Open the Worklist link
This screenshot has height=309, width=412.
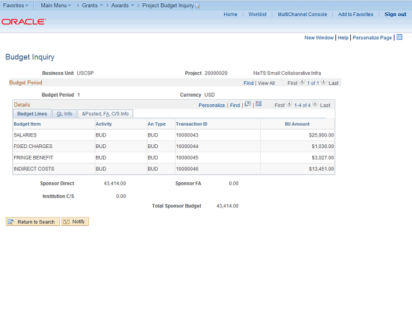pyautogui.click(x=257, y=14)
